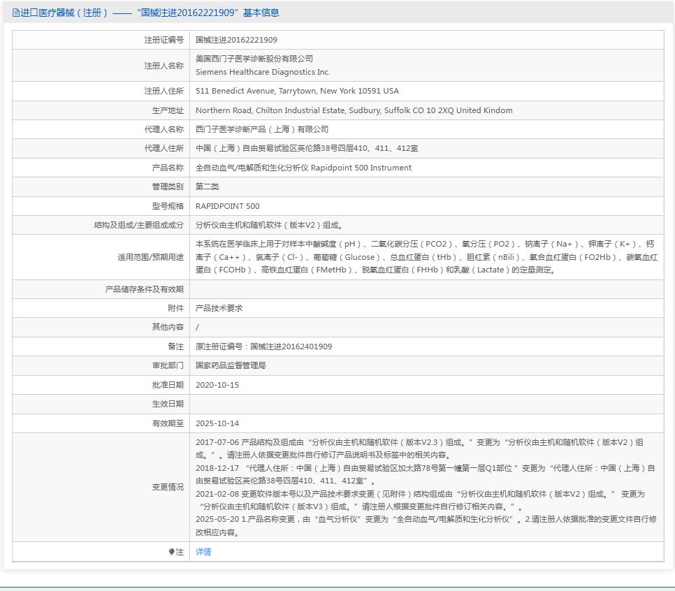
Task: Select the note 原注册证编号：国械注进20162401909
Action: (263, 346)
